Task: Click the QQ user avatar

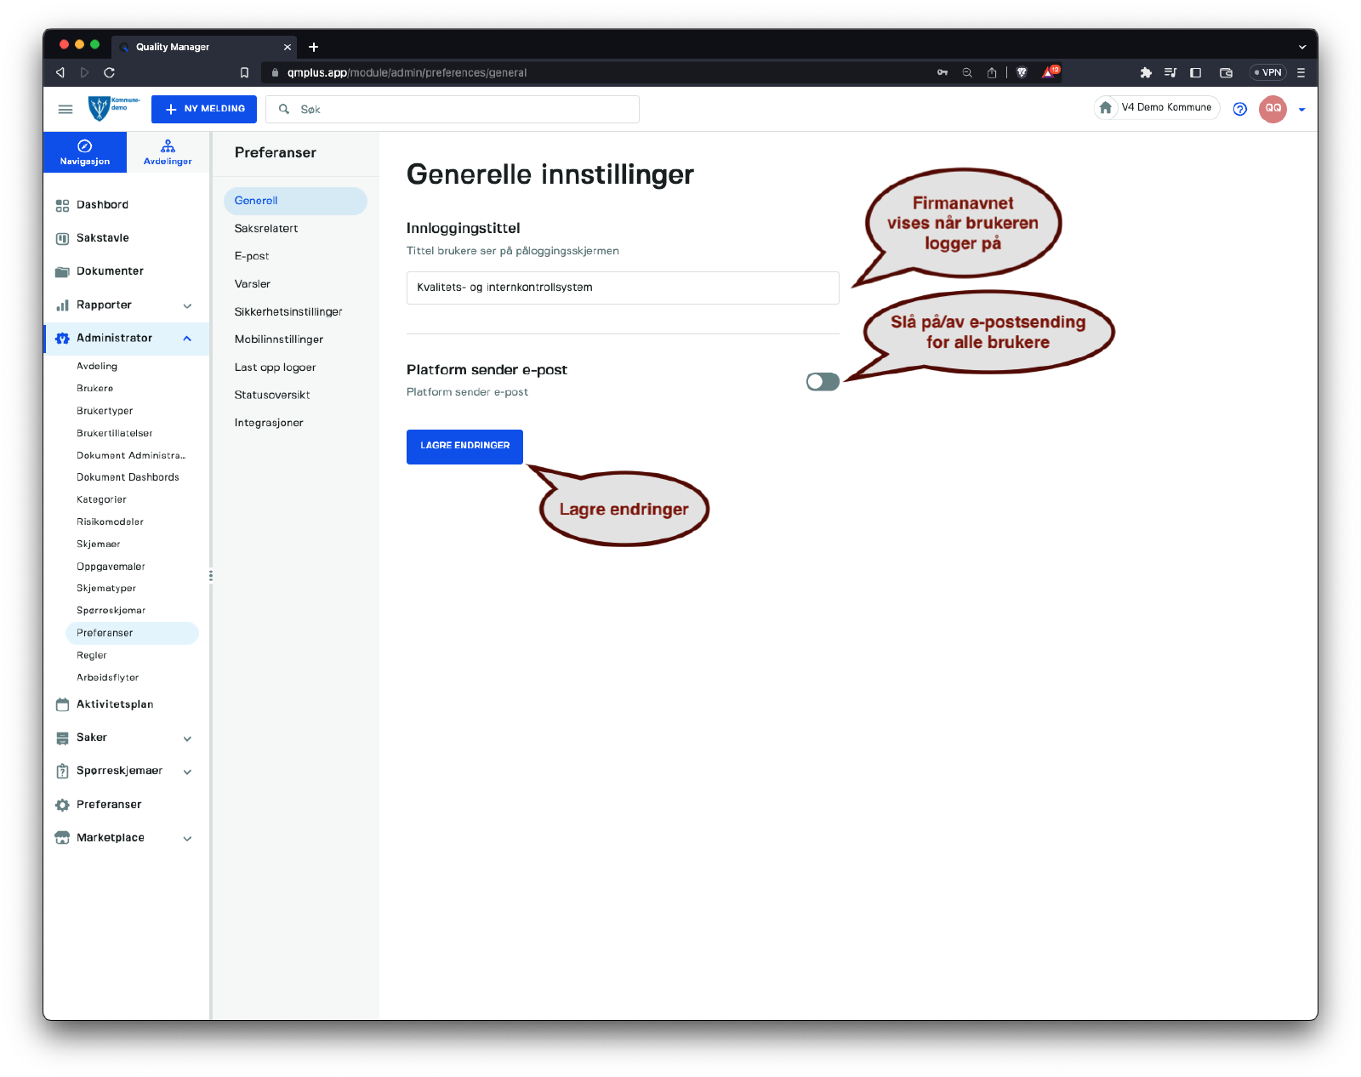Action: 1273,109
